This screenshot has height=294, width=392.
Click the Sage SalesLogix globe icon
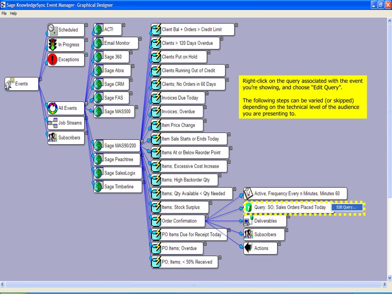98,173
